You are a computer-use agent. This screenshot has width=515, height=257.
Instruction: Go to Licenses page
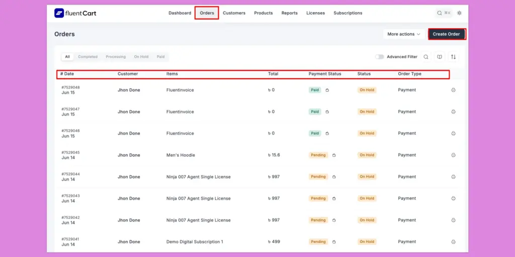pos(316,13)
